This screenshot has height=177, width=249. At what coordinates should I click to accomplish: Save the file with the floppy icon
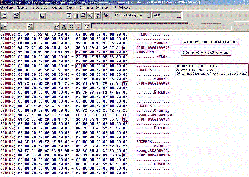42,16
